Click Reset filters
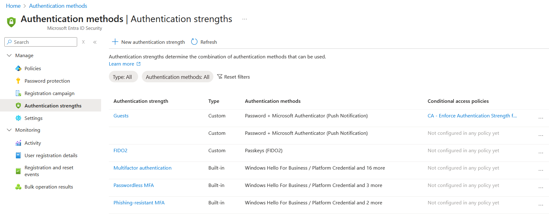Screen dimensions: 549x214 (233, 77)
